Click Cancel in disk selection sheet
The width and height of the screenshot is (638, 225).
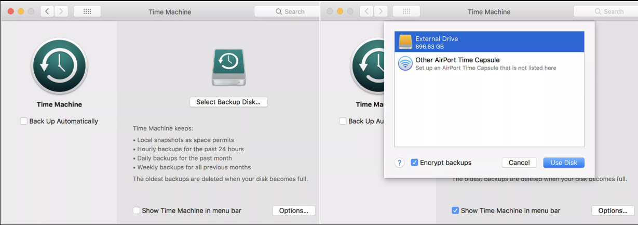tap(519, 163)
